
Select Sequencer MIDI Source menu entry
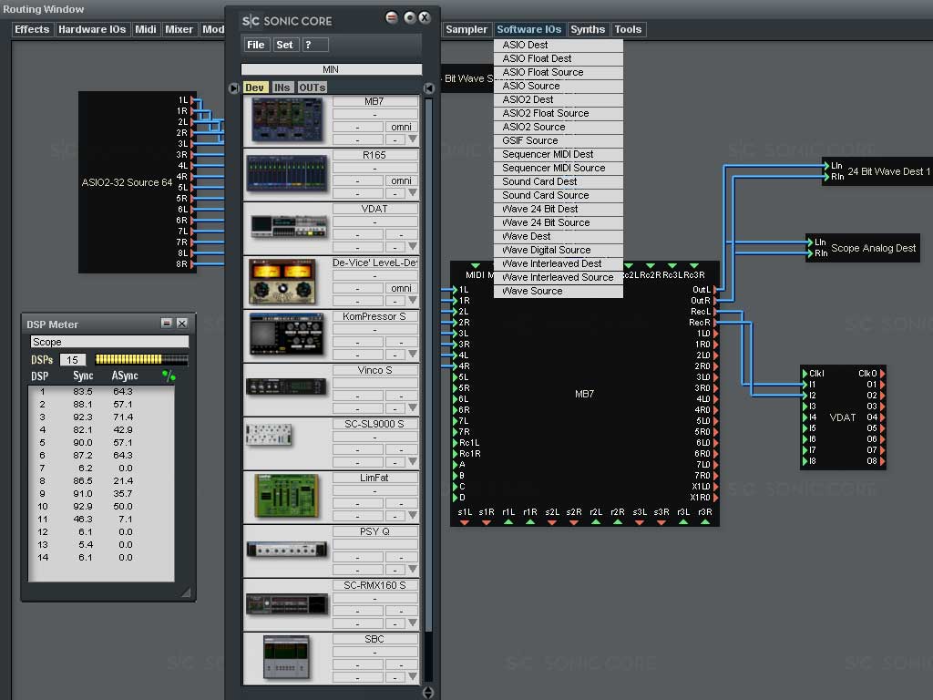(x=559, y=168)
